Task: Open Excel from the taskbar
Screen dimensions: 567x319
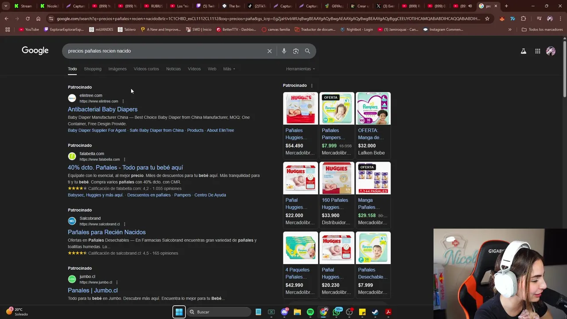Action: (271, 312)
